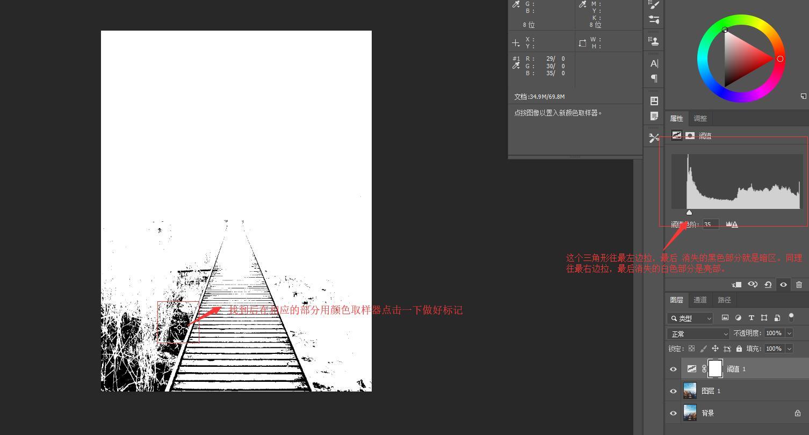Viewport: 809px width, 435px height.
Task: Click the mask icon in Properties panel
Action: click(690, 136)
